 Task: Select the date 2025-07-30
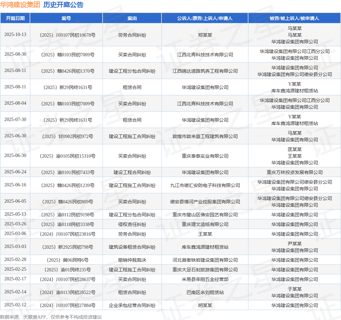pyautogui.click(x=15, y=120)
